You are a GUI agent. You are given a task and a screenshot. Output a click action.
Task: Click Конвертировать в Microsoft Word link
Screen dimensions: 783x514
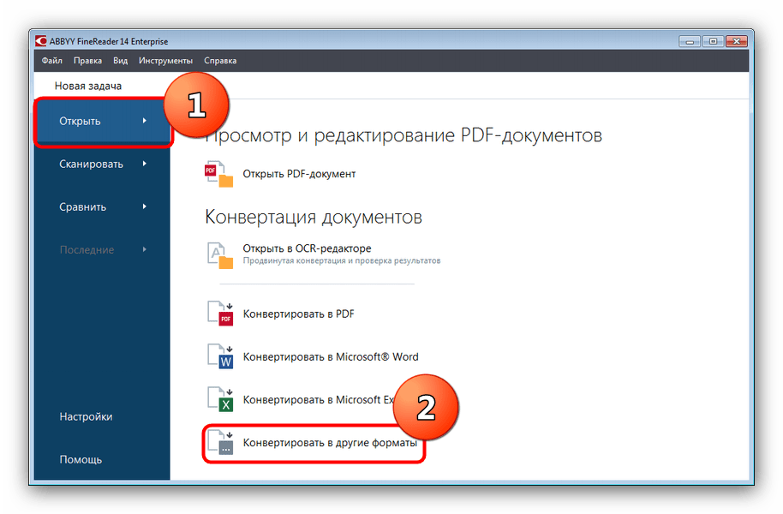[331, 356]
